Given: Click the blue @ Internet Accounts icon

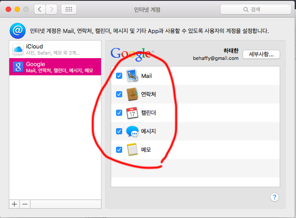Looking at the screenshot, I should pyautogui.click(x=18, y=31).
